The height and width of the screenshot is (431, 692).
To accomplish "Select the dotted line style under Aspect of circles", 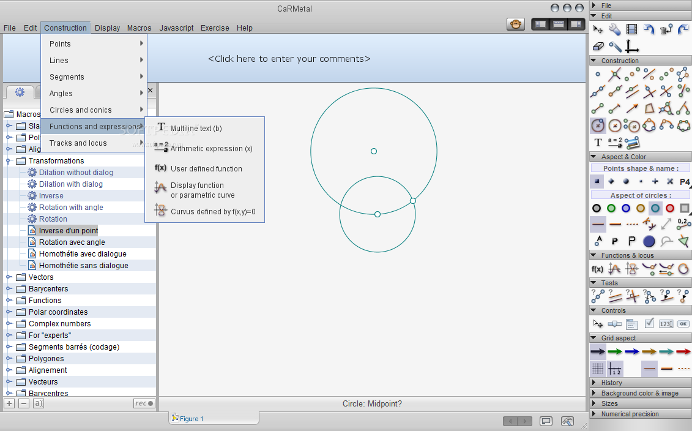I will coord(632,224).
